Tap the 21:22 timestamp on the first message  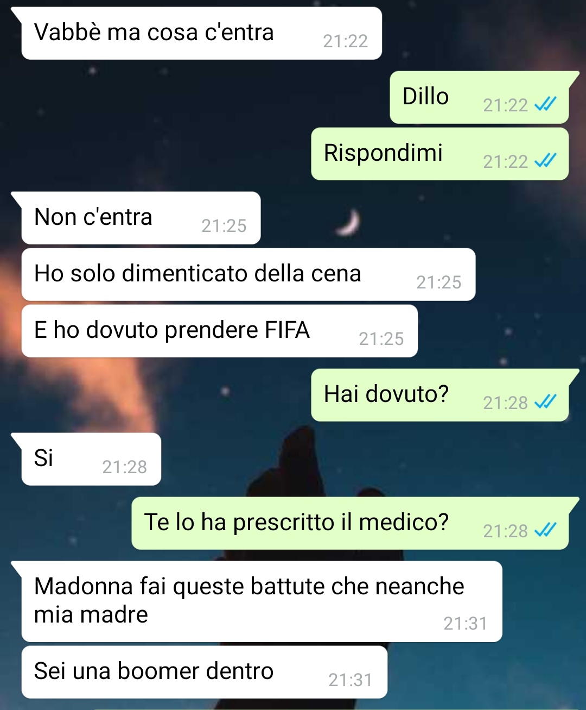point(346,41)
